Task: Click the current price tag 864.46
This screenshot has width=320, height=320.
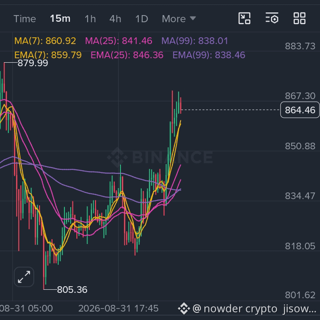Action: [x=300, y=110]
